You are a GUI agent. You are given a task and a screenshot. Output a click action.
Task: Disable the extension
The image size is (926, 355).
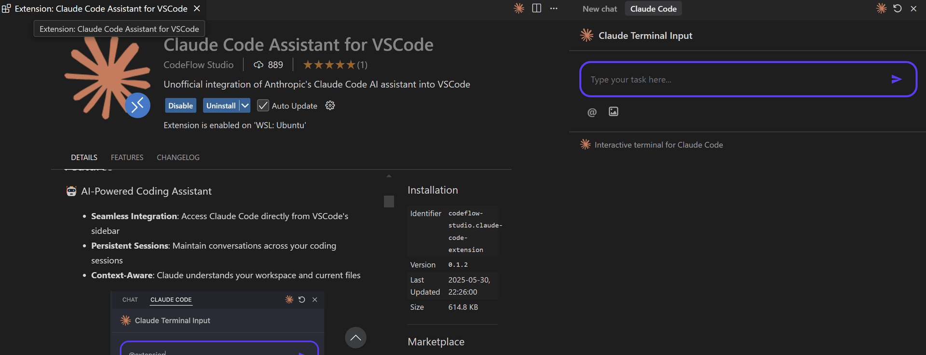tap(180, 106)
